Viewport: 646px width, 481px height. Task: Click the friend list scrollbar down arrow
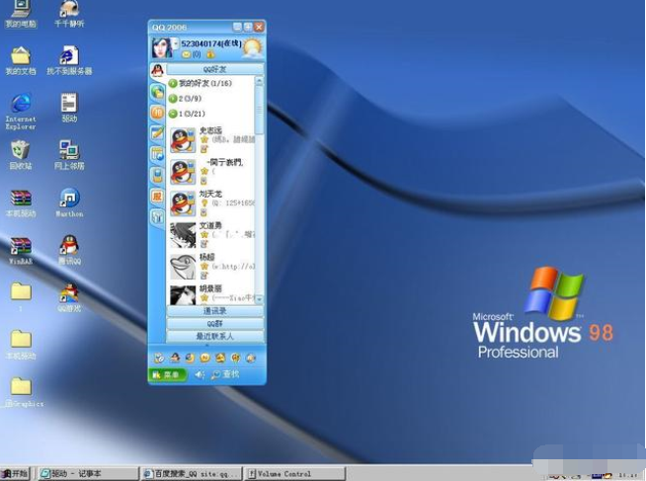pos(260,299)
